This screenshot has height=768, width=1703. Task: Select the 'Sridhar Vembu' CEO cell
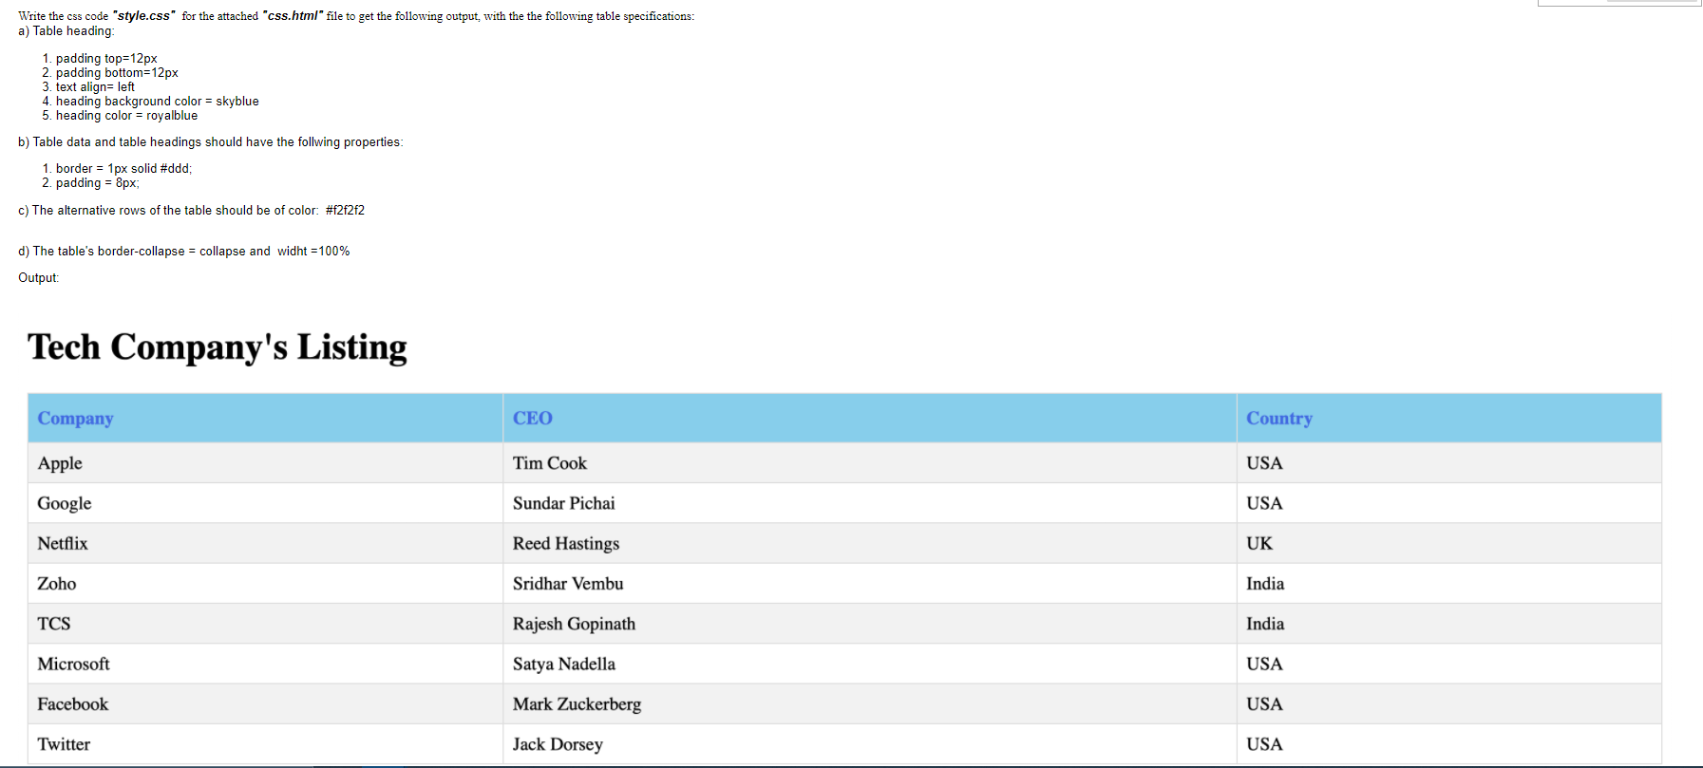click(x=869, y=584)
